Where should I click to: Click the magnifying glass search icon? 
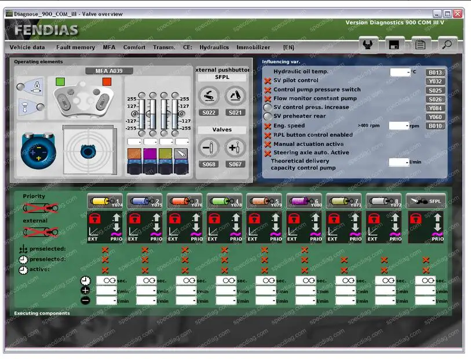coord(447,45)
